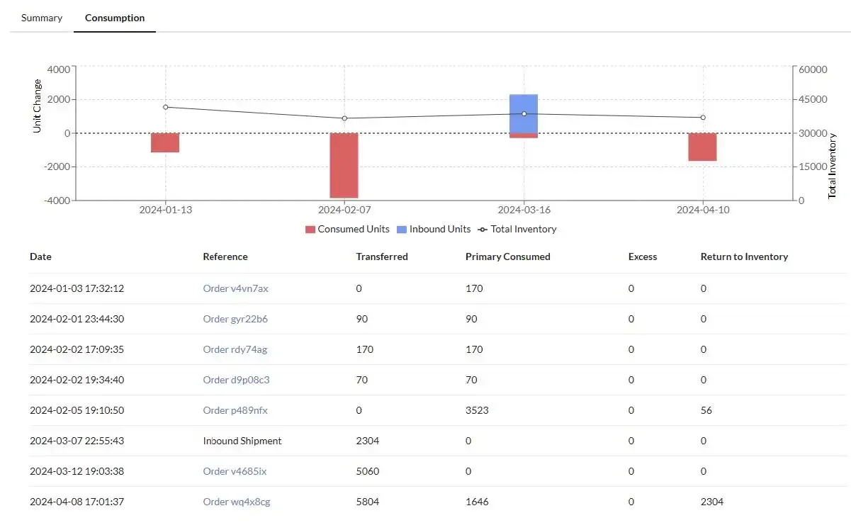
Task: Open Order v4vn7ax details
Action: coord(235,288)
